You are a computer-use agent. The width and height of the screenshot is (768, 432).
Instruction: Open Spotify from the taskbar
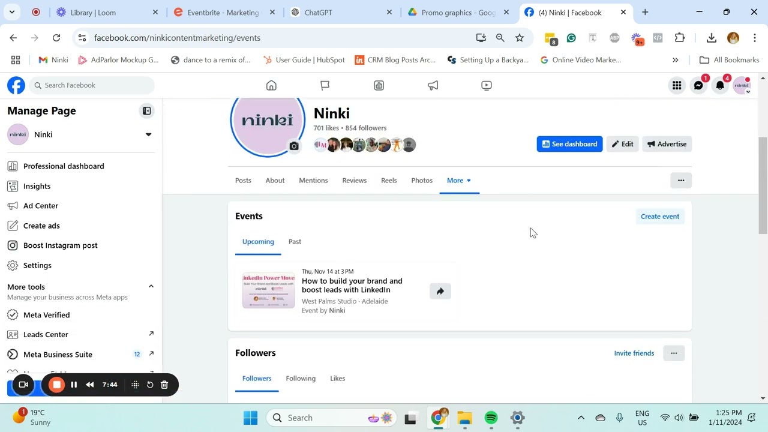pyautogui.click(x=491, y=418)
